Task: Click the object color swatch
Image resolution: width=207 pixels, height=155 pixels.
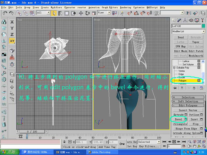Action: [x=204, y=26]
